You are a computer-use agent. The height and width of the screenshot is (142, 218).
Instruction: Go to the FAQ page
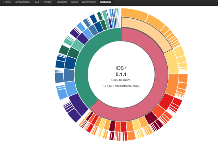click(36, 2)
